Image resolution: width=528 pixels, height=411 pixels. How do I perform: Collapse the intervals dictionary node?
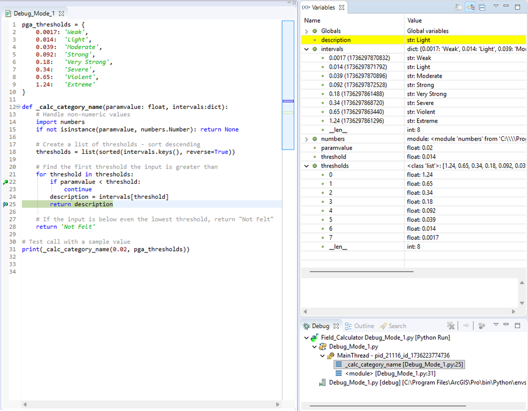pyautogui.click(x=307, y=49)
